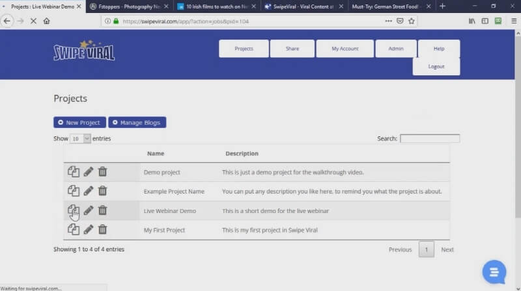Viewport: 521px width, 291px height.
Task: Click the page vertical scrollbar
Action: click(x=518, y=126)
